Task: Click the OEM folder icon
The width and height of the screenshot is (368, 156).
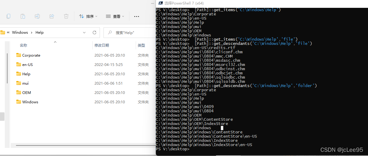Action: click(x=19, y=92)
